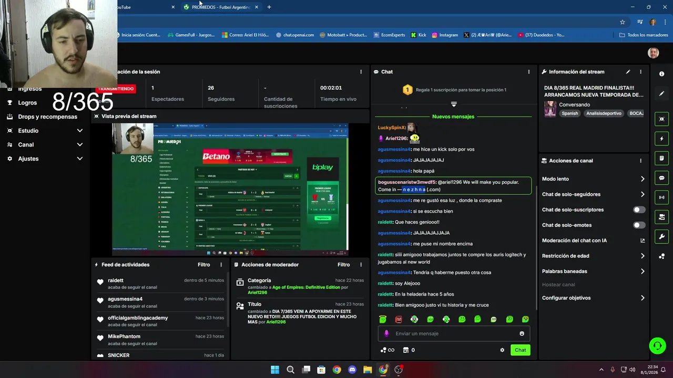The height and width of the screenshot is (378, 673).
Task: Open emoji picker in message box
Action: tap(522, 333)
